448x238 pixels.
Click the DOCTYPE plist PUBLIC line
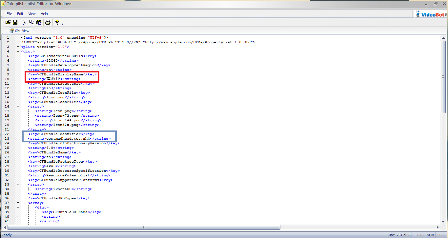138,42
